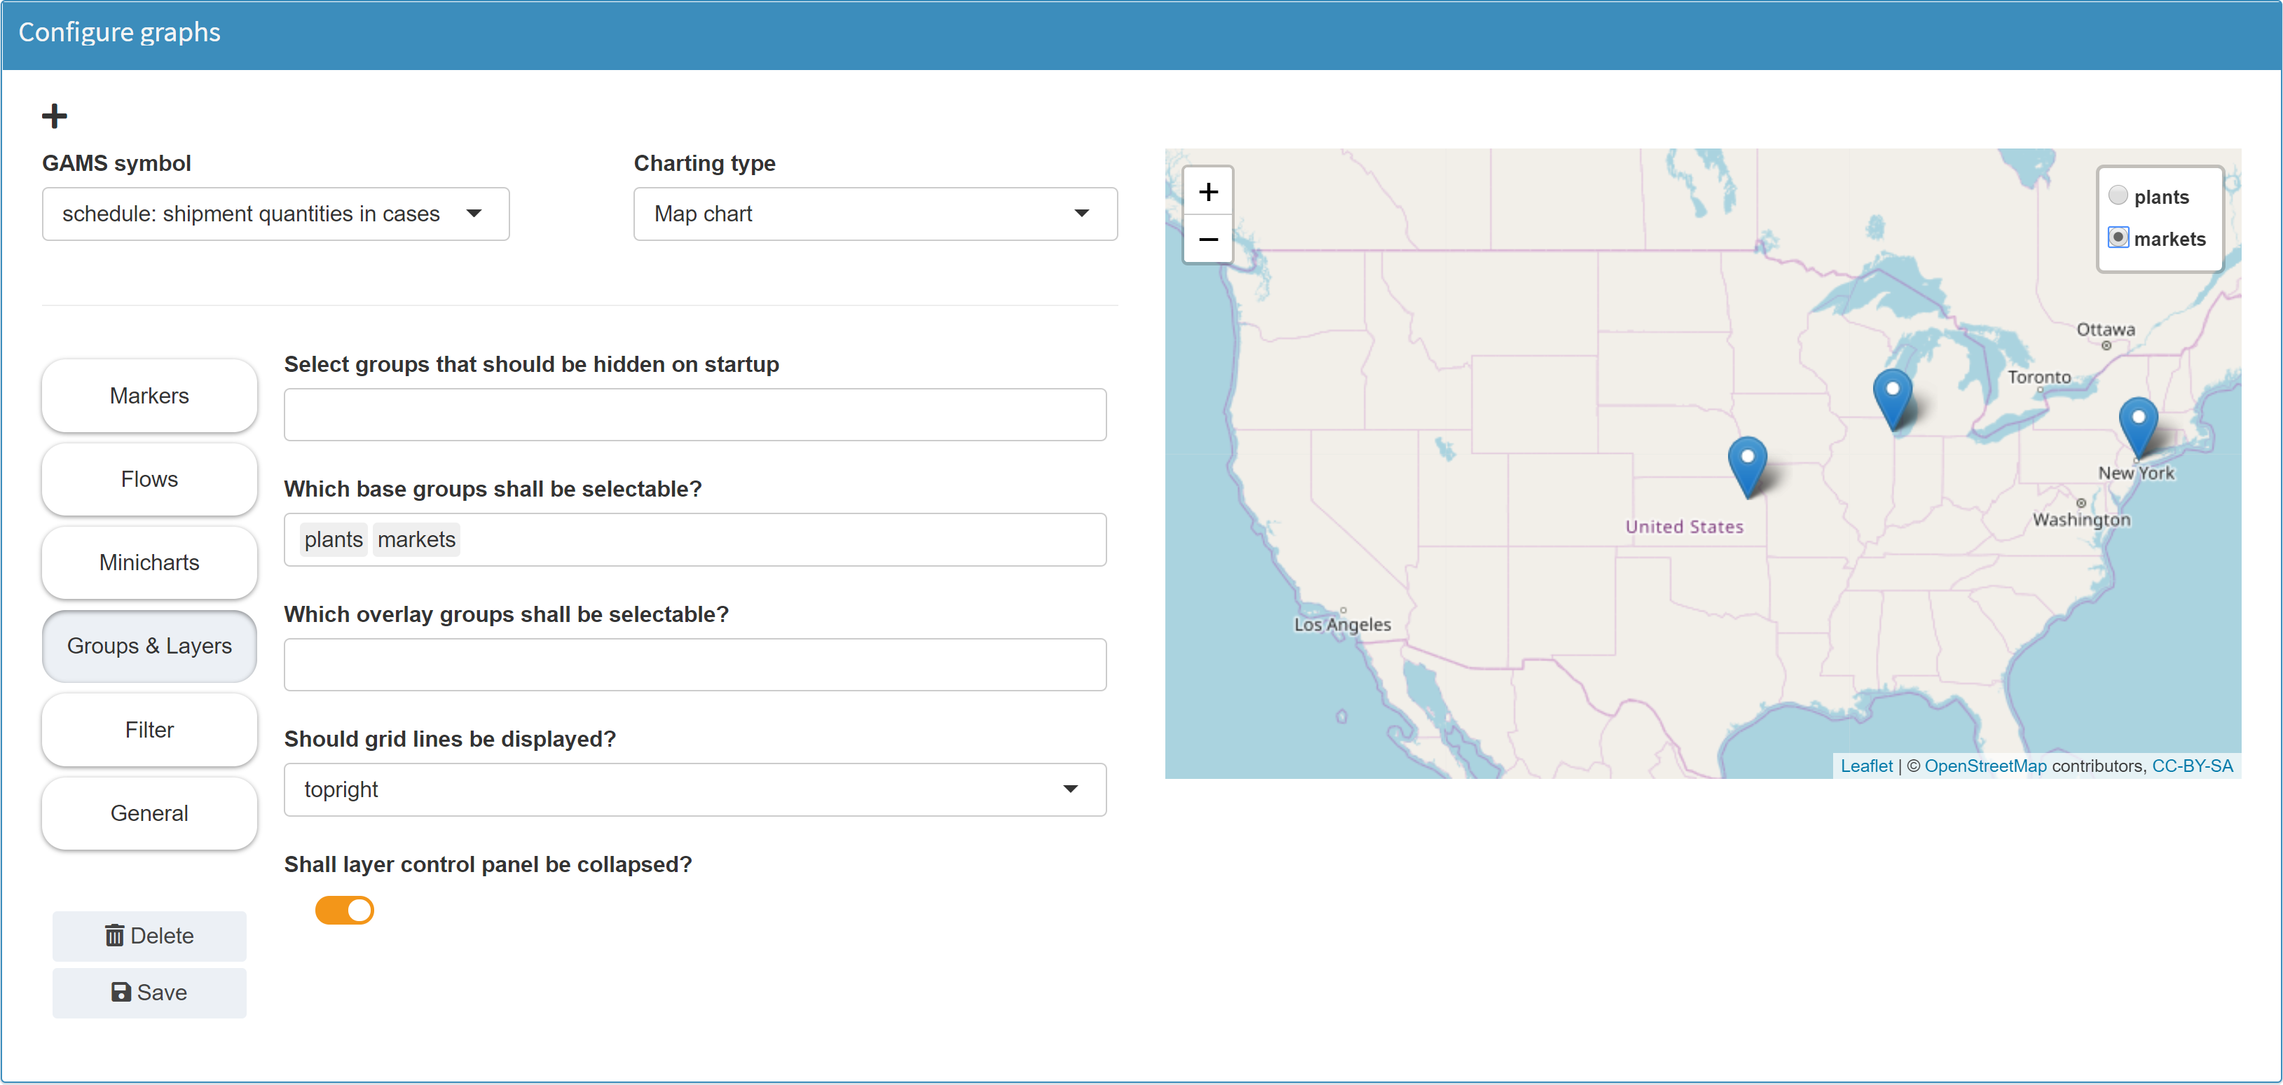This screenshot has width=2283, height=1085.
Task: Click the plus icon to add a graph
Action: (54, 116)
